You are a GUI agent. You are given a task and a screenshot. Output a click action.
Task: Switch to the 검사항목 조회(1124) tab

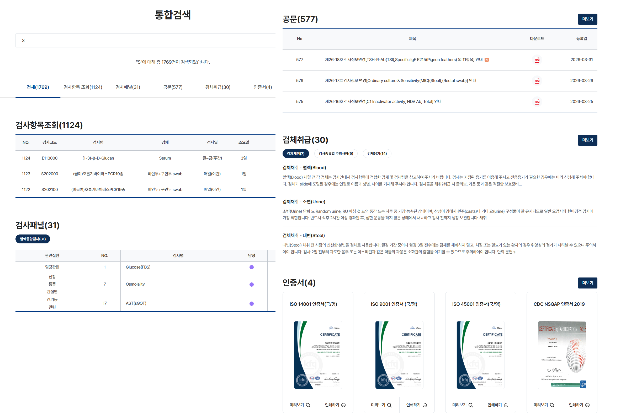tap(83, 87)
